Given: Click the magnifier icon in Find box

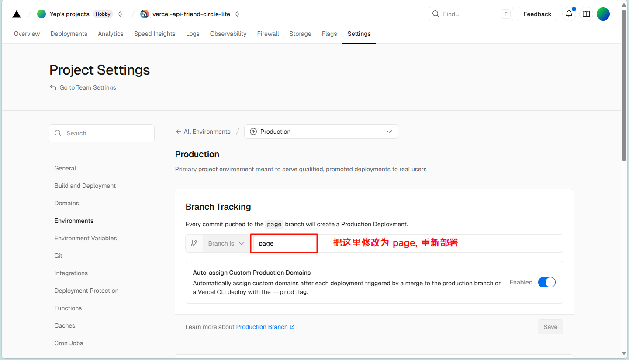Looking at the screenshot, I should (x=436, y=14).
